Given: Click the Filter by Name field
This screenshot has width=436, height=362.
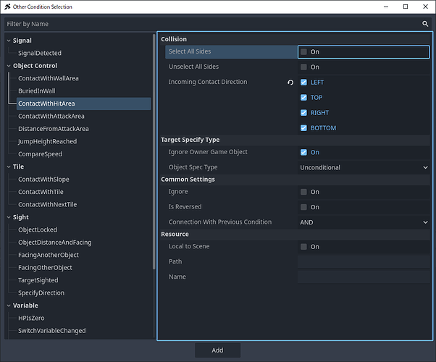Looking at the screenshot, I should [210, 24].
